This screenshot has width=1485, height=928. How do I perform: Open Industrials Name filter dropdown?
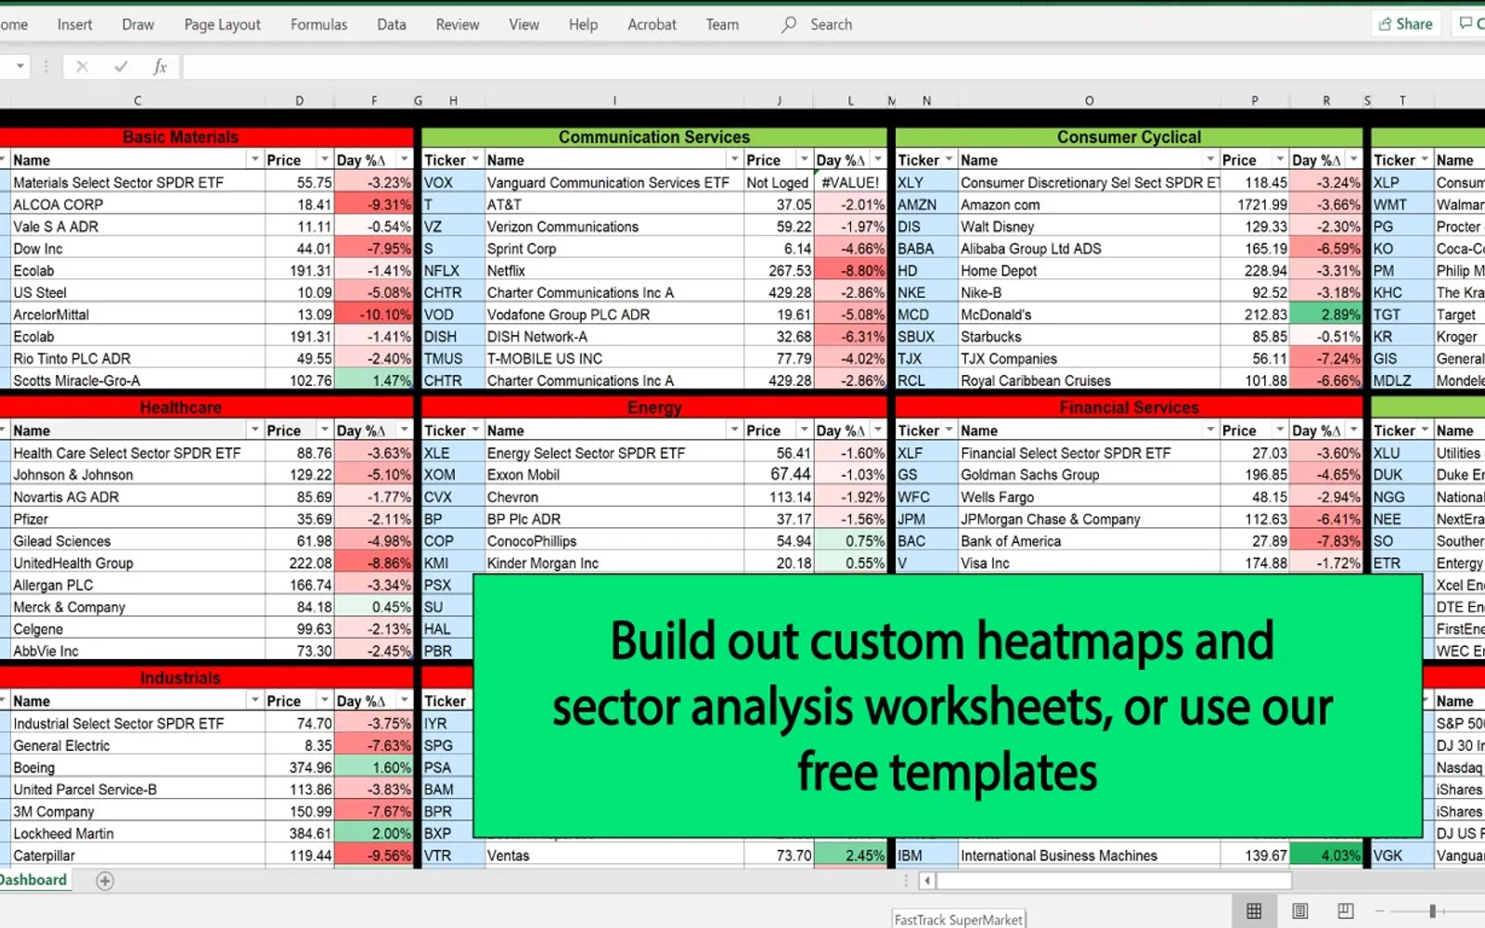(x=255, y=701)
